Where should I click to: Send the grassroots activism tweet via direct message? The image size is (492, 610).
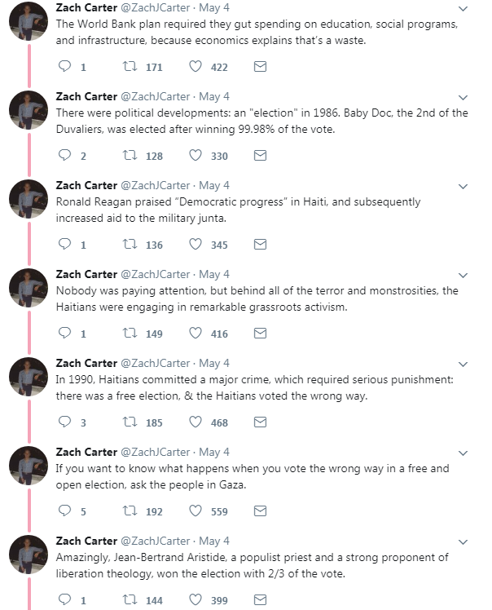coord(261,334)
